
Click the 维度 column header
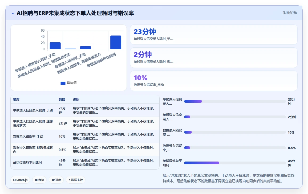[16, 100]
